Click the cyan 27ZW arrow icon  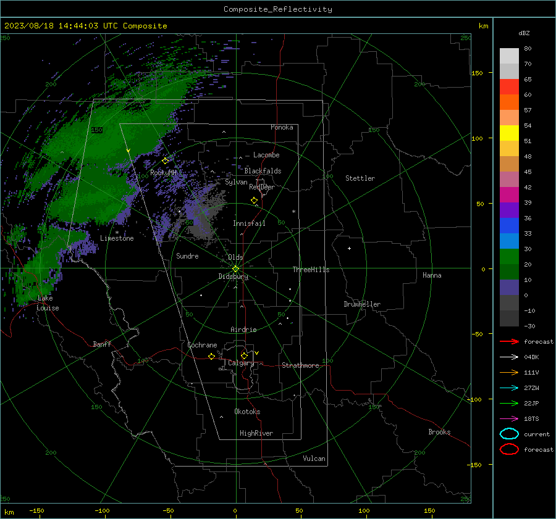[509, 388]
